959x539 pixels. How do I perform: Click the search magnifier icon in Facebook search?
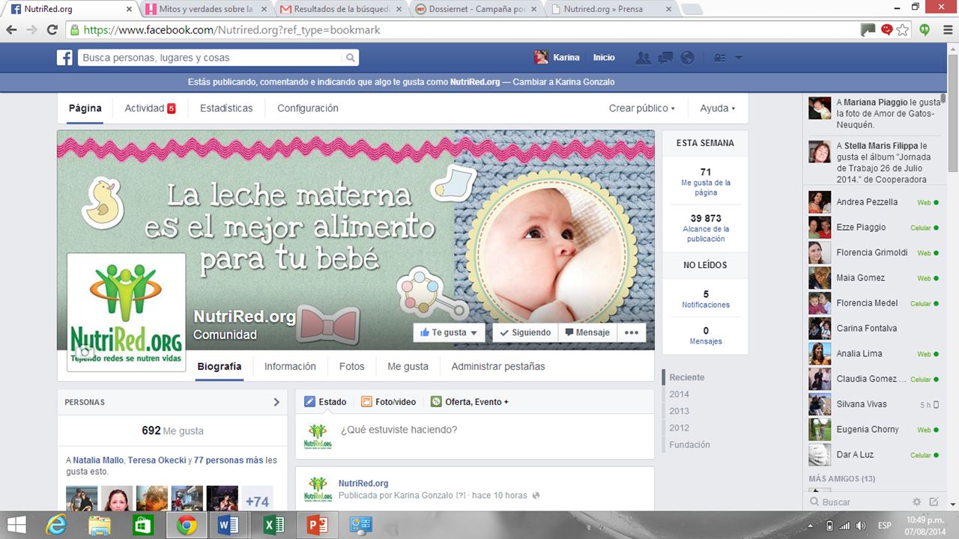click(x=350, y=58)
